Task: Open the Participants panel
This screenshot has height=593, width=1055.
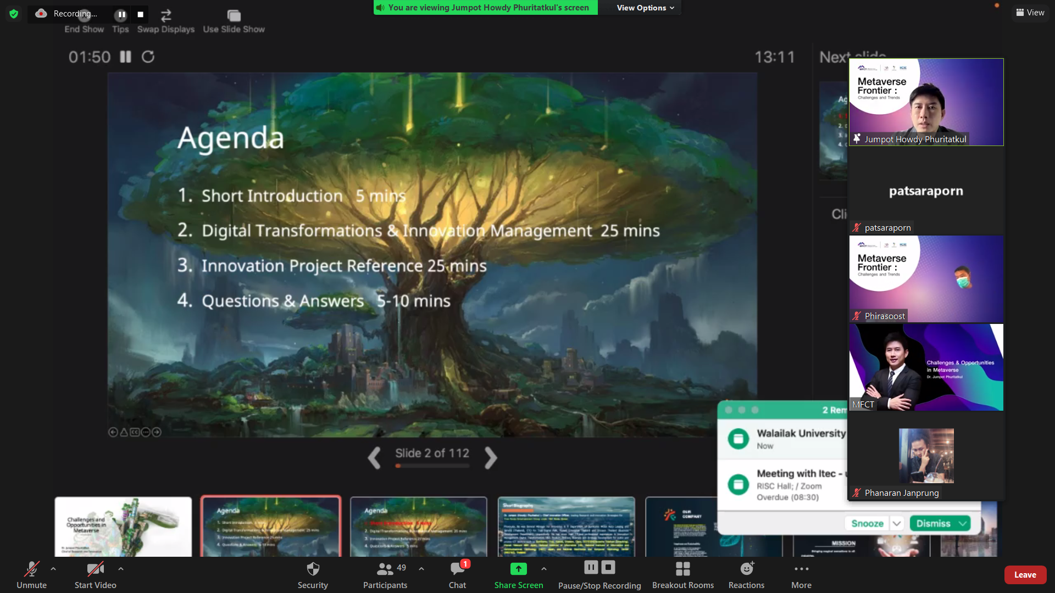Action: pyautogui.click(x=385, y=575)
